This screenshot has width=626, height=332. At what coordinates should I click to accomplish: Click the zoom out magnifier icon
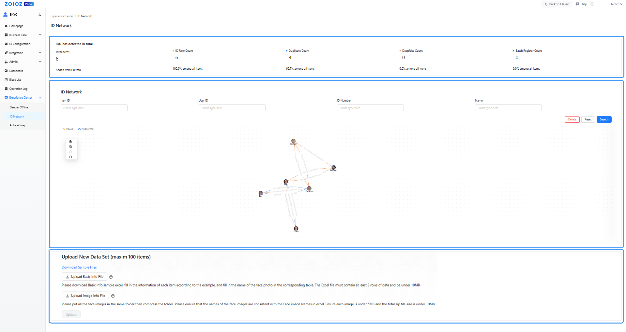click(x=70, y=147)
